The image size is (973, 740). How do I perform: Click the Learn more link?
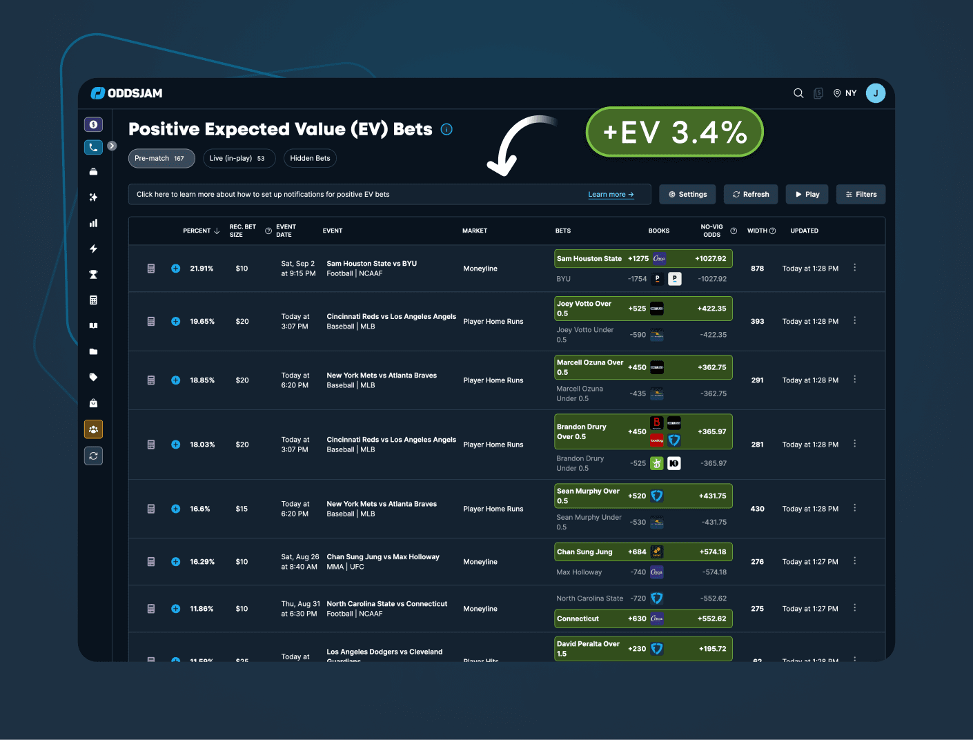610,194
